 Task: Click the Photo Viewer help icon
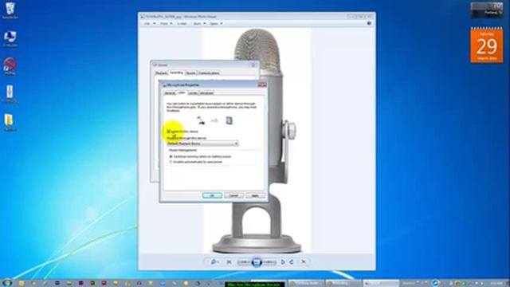click(369, 23)
